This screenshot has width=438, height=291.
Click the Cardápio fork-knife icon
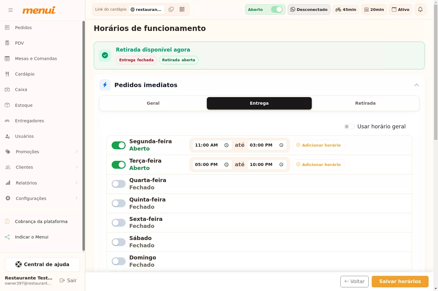(7, 74)
